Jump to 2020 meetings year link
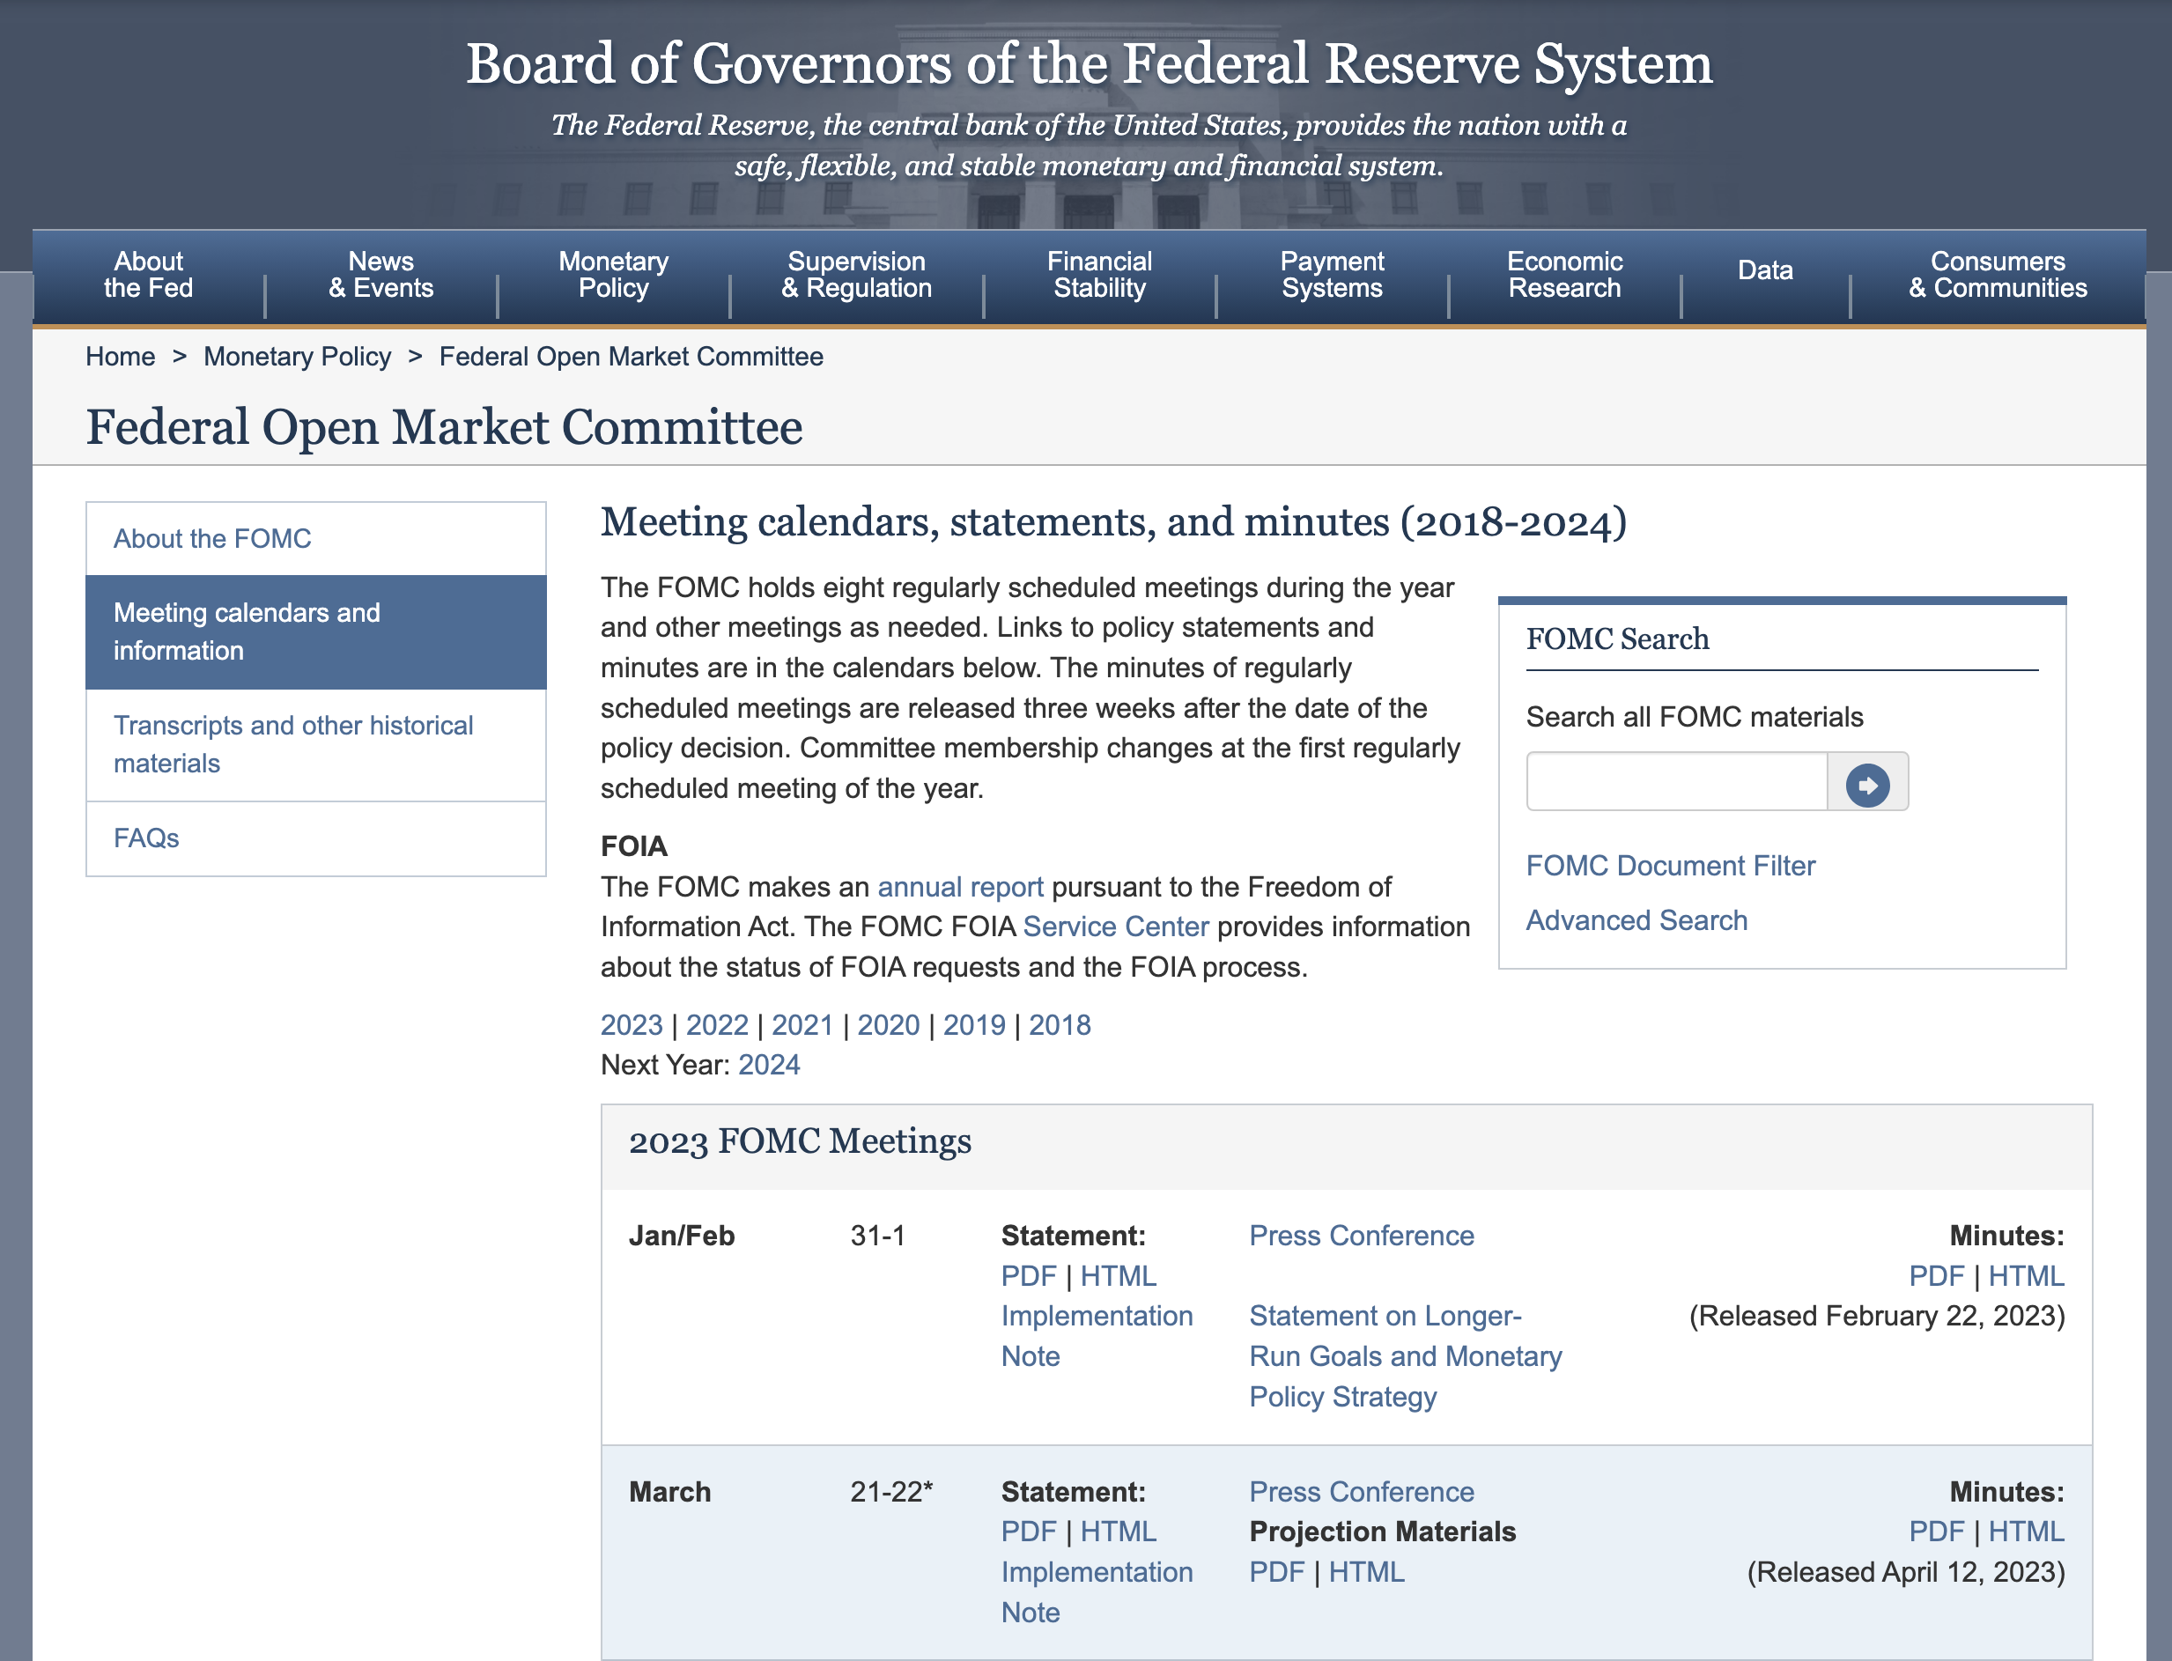This screenshot has width=2172, height=1661. [x=888, y=1025]
